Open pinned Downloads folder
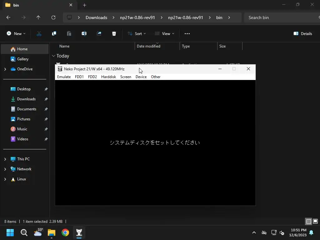Image resolution: width=320 pixels, height=240 pixels. pos(26,99)
